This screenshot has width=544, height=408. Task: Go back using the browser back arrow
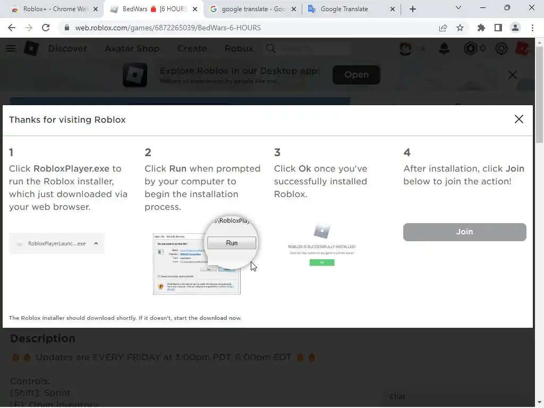(12, 28)
